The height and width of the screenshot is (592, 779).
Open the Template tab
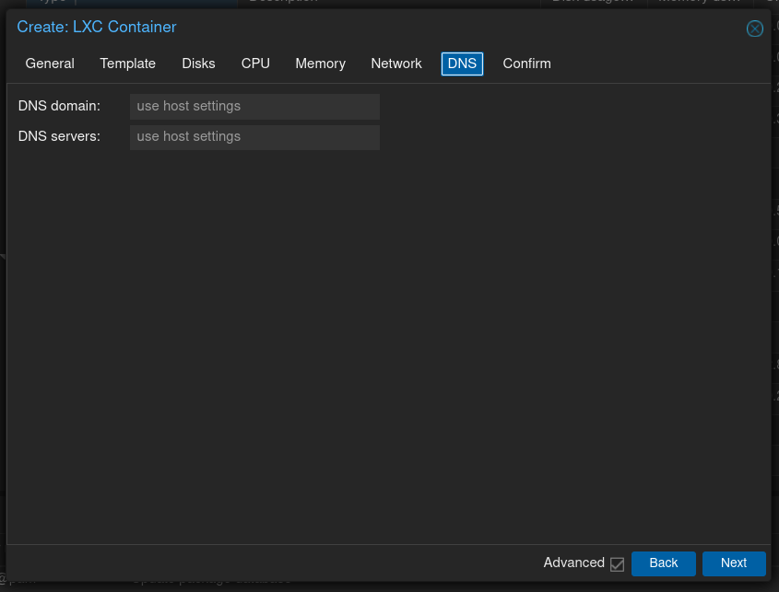click(x=128, y=64)
